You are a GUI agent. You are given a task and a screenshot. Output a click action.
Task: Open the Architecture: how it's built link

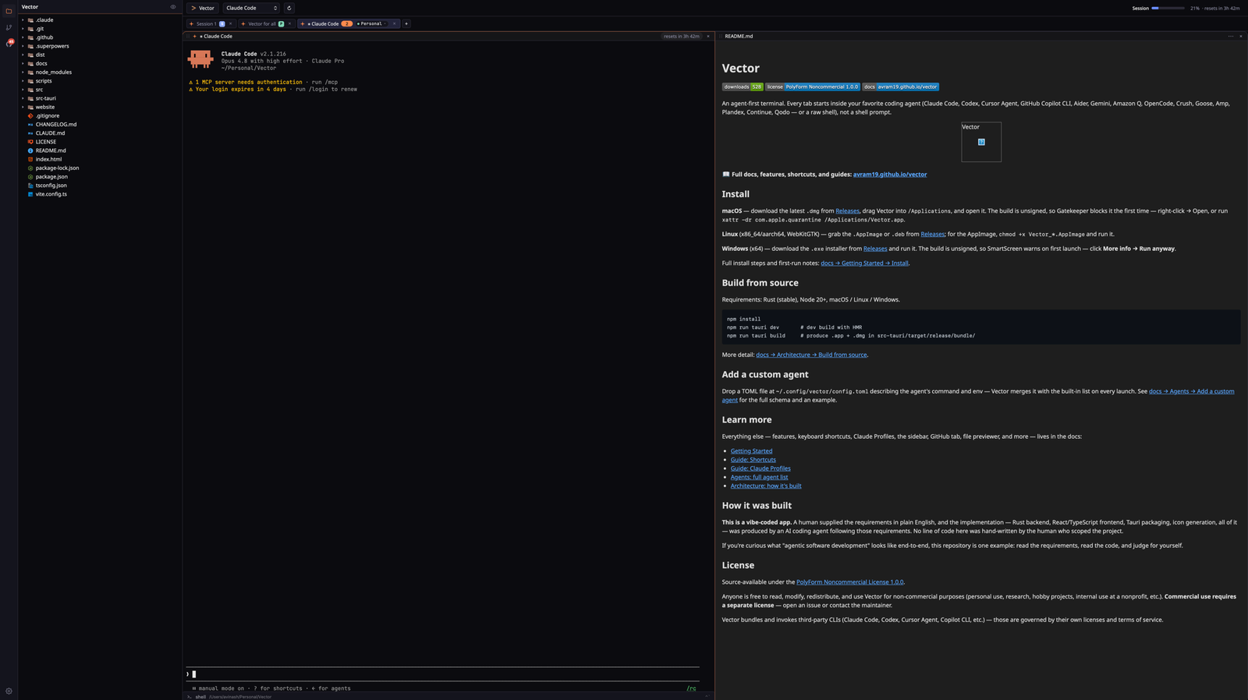tap(766, 486)
